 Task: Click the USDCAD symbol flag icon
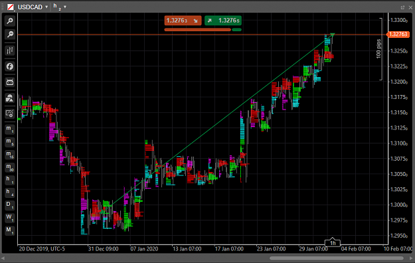(11, 7)
